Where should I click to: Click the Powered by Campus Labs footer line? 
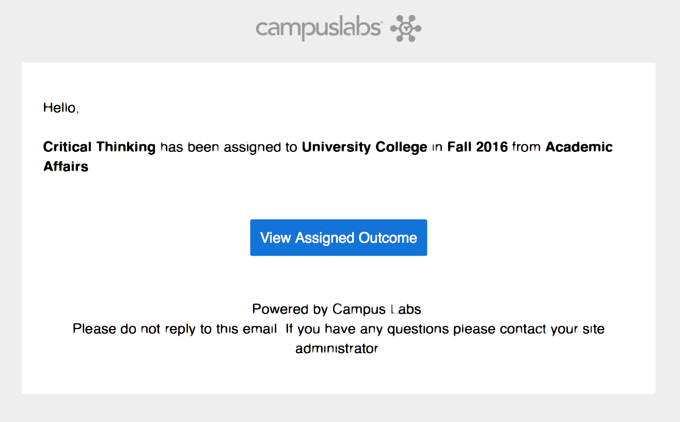[338, 309]
